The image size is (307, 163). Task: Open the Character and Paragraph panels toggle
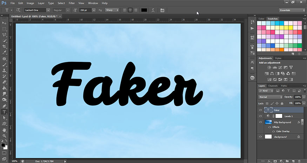[x=162, y=10]
